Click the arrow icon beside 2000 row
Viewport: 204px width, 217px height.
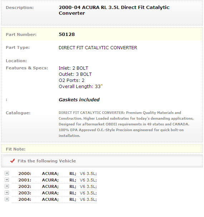pos(7,173)
